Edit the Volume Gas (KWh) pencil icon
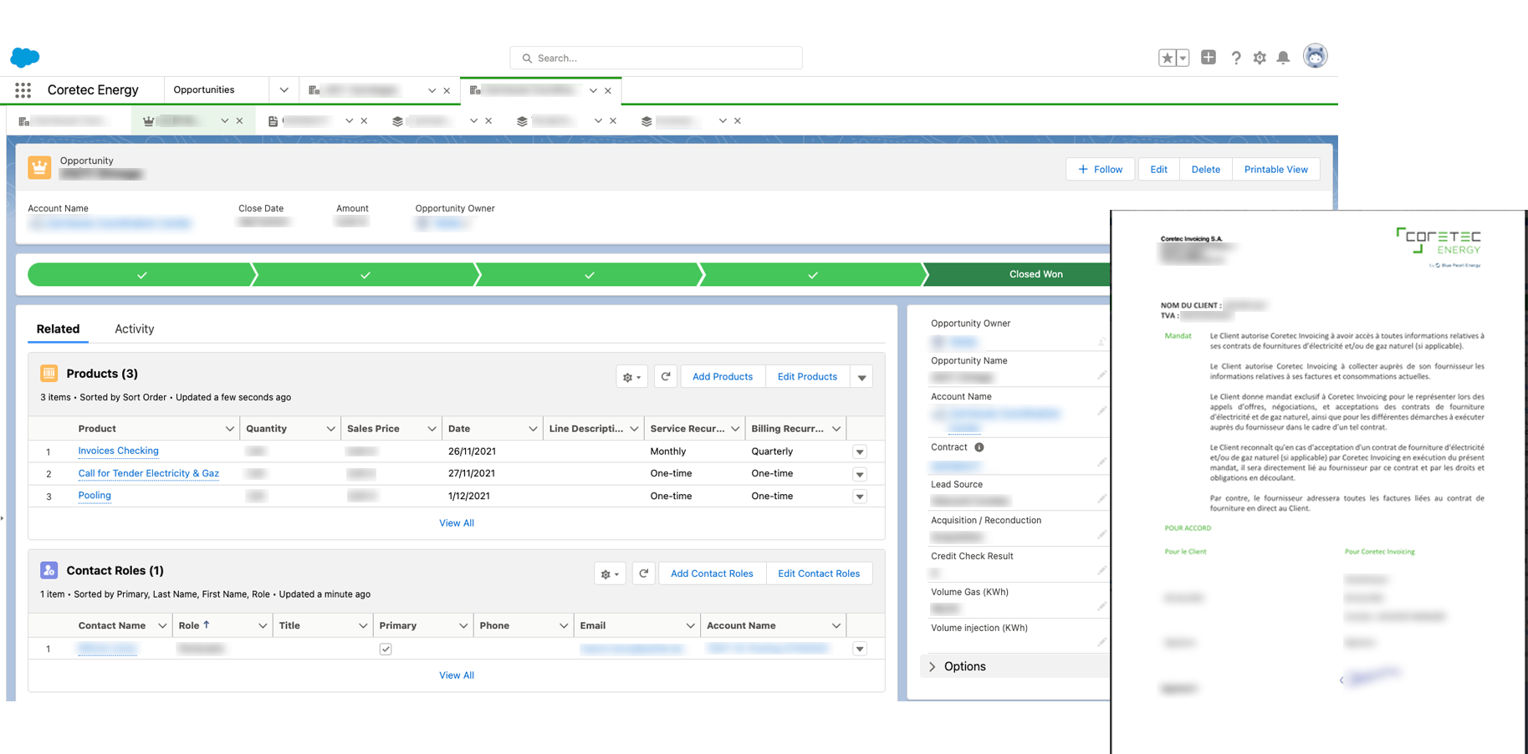The height and width of the screenshot is (754, 1528). 1101,607
